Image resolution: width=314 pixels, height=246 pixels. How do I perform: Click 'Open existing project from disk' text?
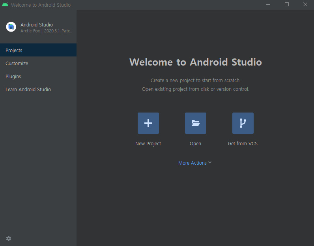pyautogui.click(x=196, y=89)
